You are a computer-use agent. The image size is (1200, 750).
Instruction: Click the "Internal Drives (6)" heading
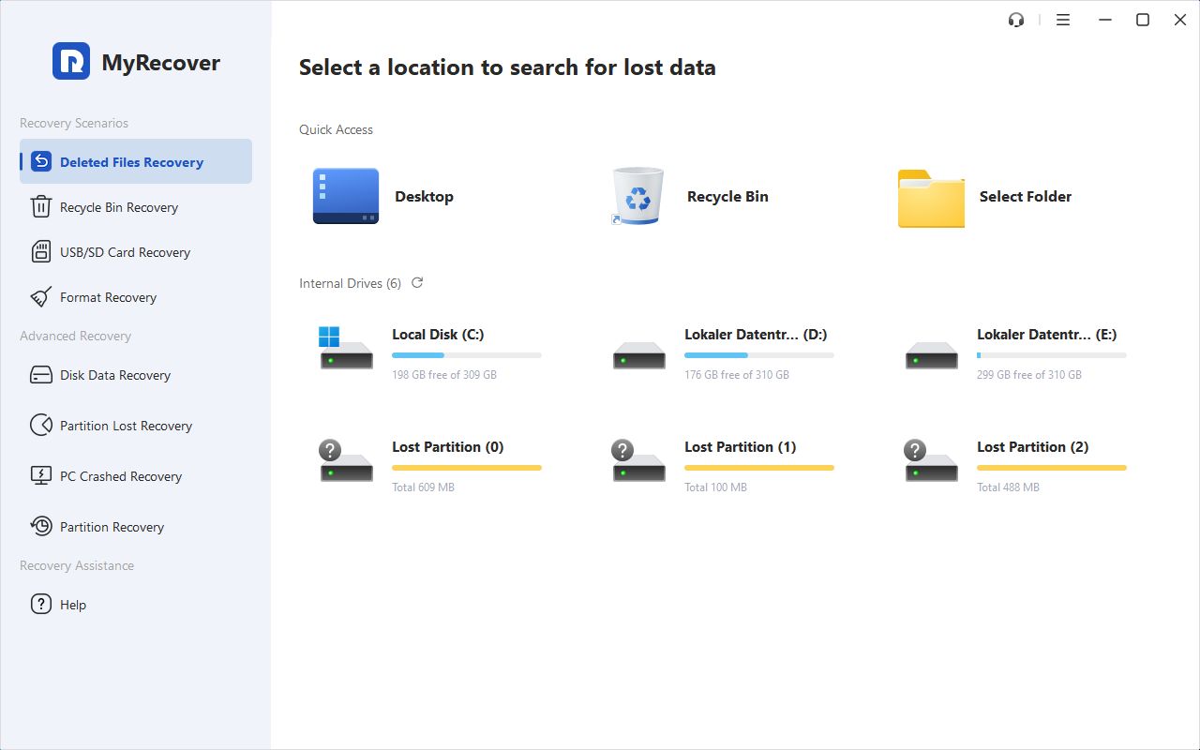tap(350, 283)
